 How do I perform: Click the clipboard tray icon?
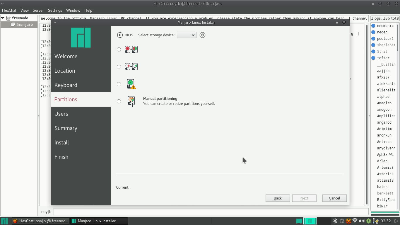pos(341,221)
